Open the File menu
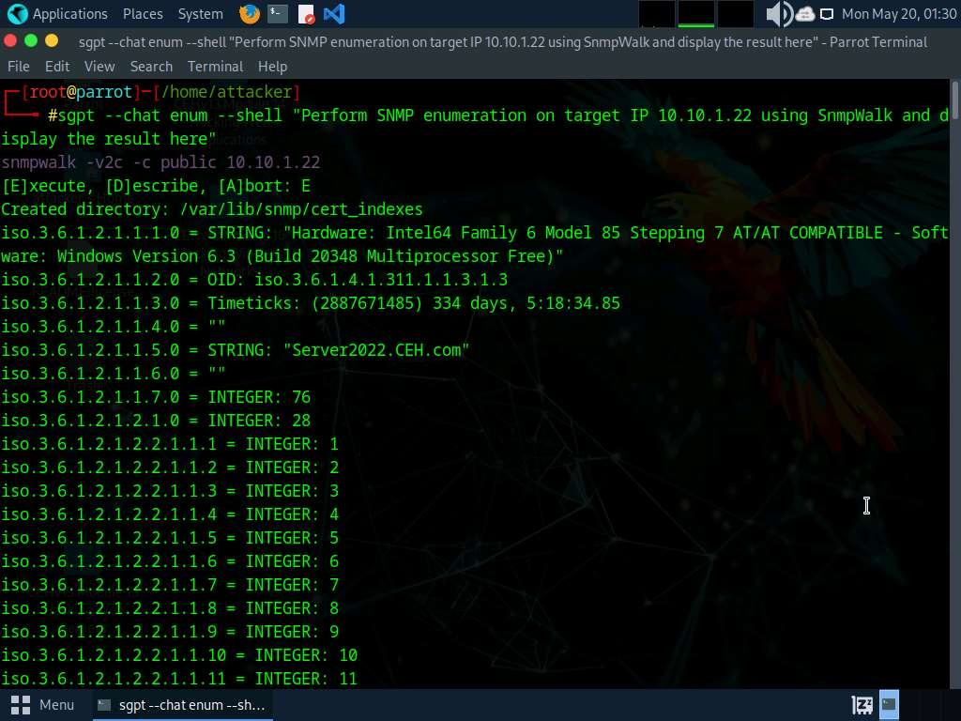The height and width of the screenshot is (721, 961). point(19,67)
